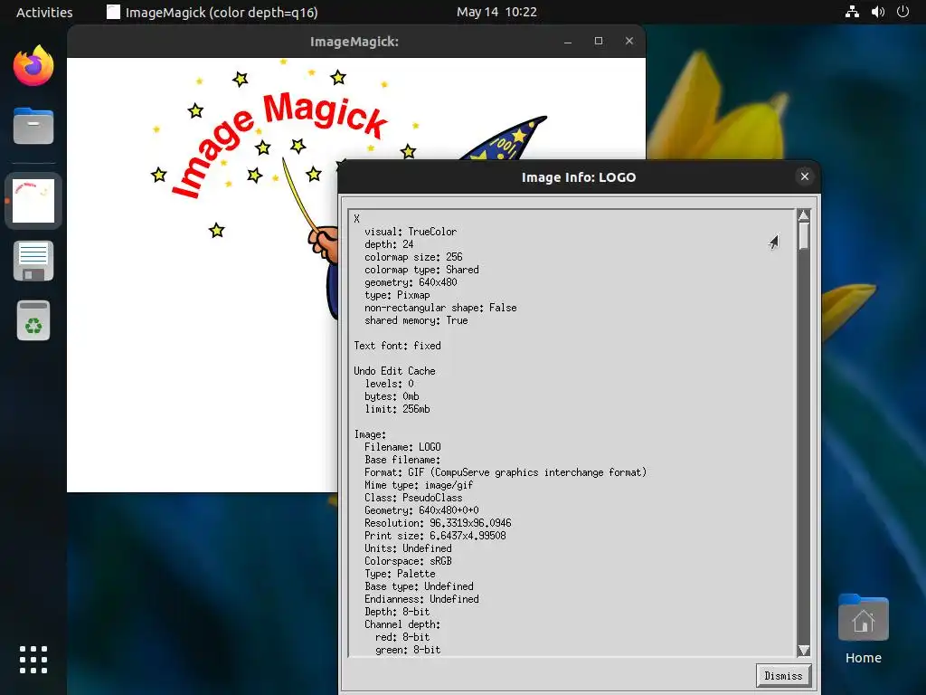Click 'Depth: 8-bit' text
This screenshot has height=695, width=926.
pyautogui.click(x=397, y=613)
